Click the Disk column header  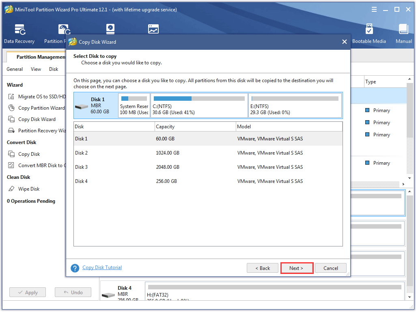click(114, 127)
